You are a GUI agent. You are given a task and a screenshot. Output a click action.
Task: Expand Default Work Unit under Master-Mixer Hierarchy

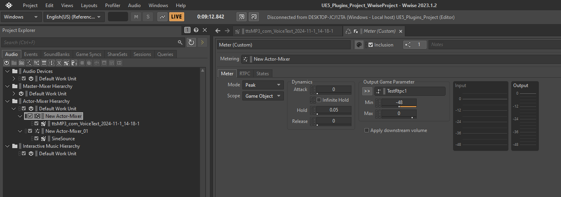(x=14, y=94)
